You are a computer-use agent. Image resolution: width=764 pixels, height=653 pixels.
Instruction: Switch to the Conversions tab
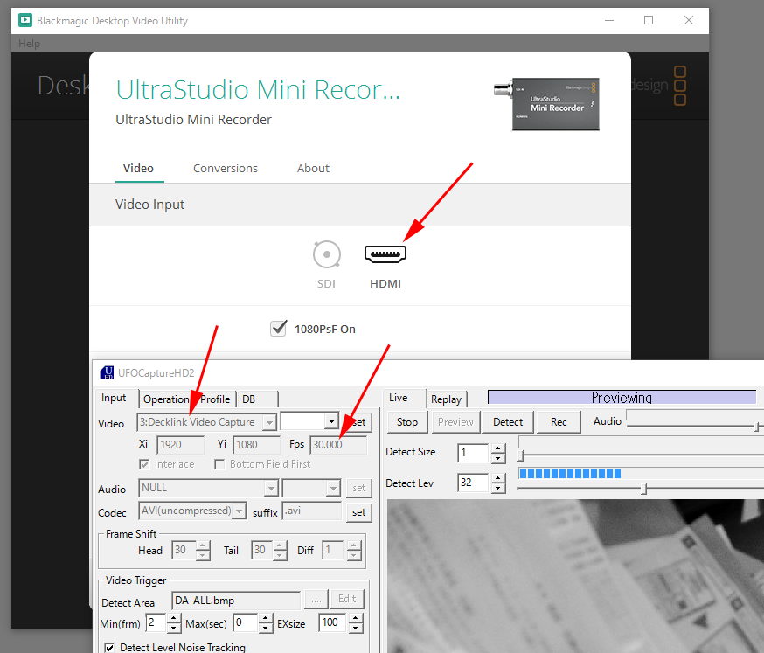pyautogui.click(x=226, y=168)
